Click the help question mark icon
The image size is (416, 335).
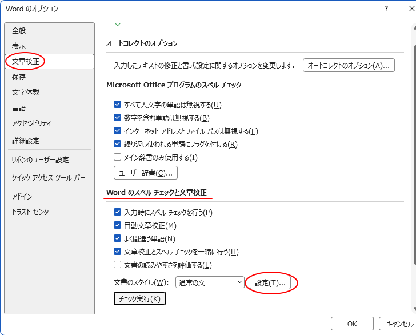(386, 9)
